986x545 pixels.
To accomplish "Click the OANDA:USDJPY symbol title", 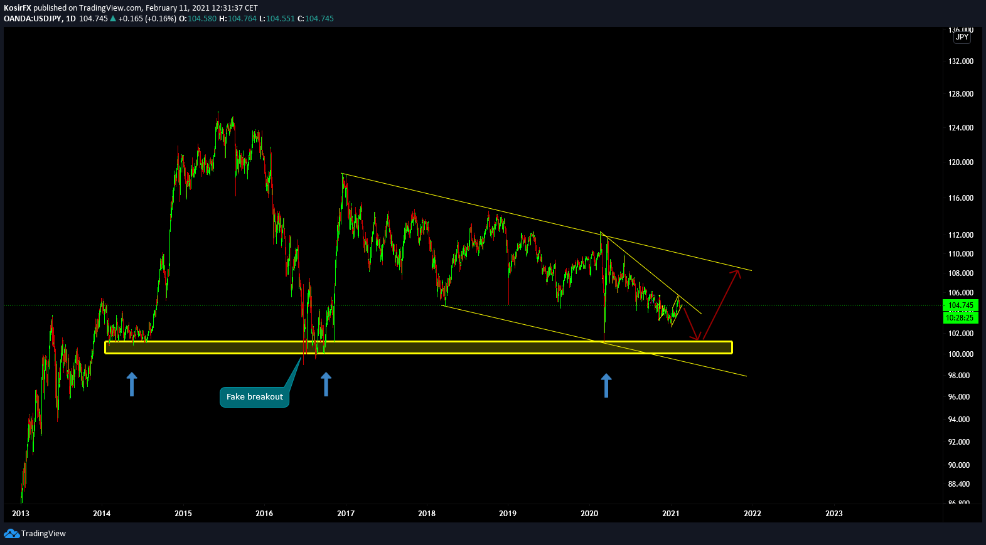I will (33, 19).
